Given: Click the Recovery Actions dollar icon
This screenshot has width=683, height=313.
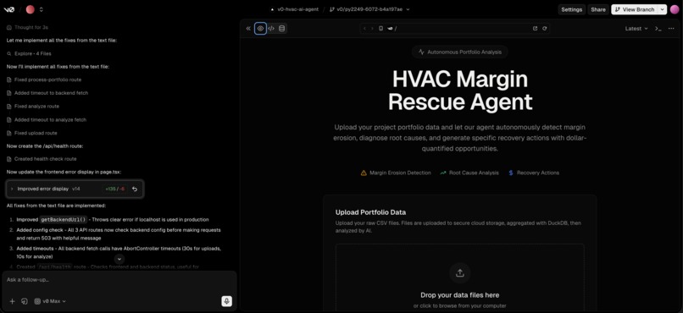Looking at the screenshot, I should 511,173.
